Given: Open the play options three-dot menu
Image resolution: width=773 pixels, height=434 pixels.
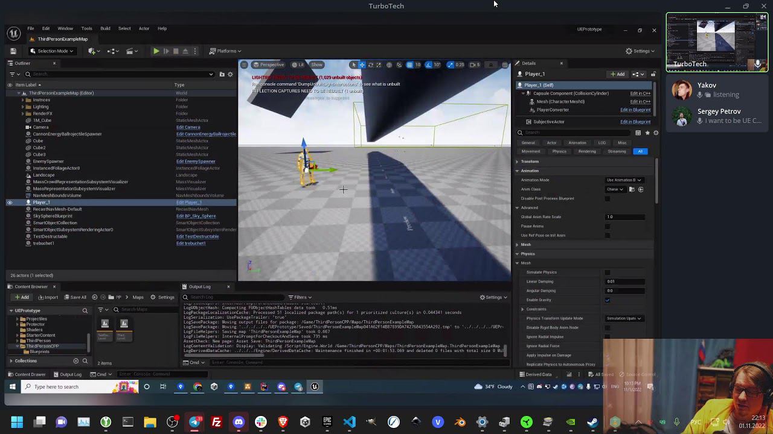Looking at the screenshot, I should pyautogui.click(x=194, y=51).
